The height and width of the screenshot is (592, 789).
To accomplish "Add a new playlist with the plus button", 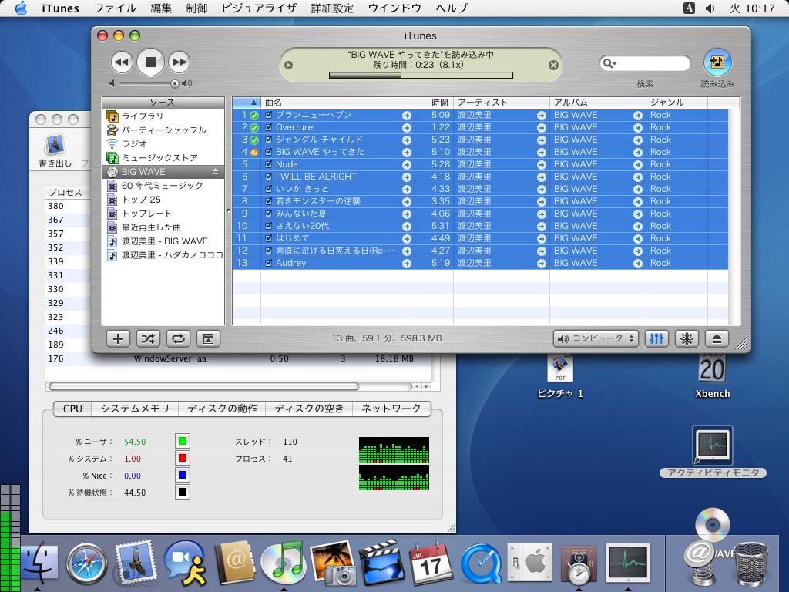I will pyautogui.click(x=118, y=339).
